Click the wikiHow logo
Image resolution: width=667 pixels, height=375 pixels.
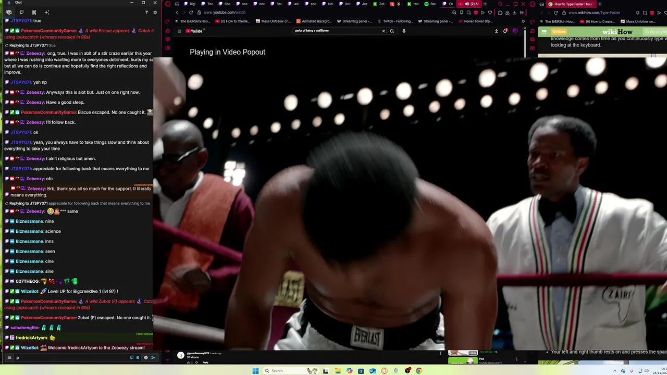click(617, 32)
